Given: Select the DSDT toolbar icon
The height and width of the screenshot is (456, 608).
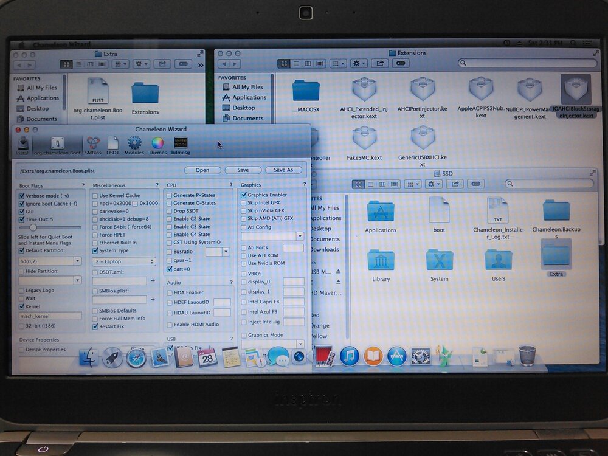Looking at the screenshot, I should [113, 144].
